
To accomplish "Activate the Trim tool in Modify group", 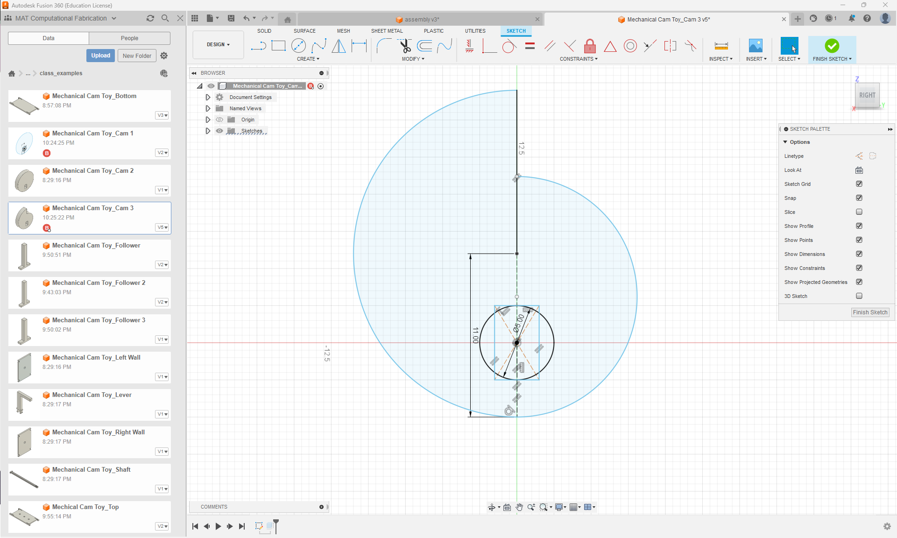I will 405,46.
